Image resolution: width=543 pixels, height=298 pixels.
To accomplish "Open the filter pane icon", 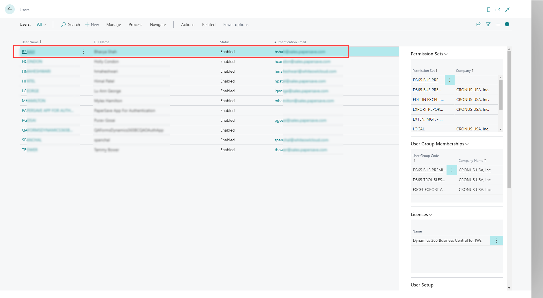I will click(x=488, y=25).
